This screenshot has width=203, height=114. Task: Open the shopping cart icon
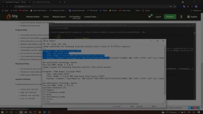pos(149,17)
